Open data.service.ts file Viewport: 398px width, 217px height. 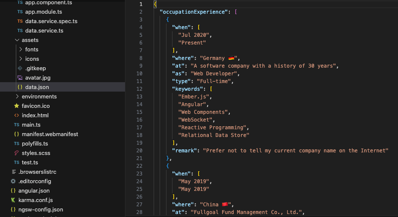point(44,31)
